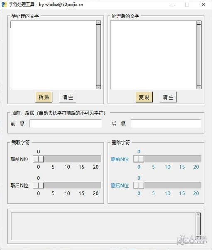This screenshot has width=212, height=250.
Task: Clear the 处理后的文字 output with 清空
Action: click(x=168, y=97)
